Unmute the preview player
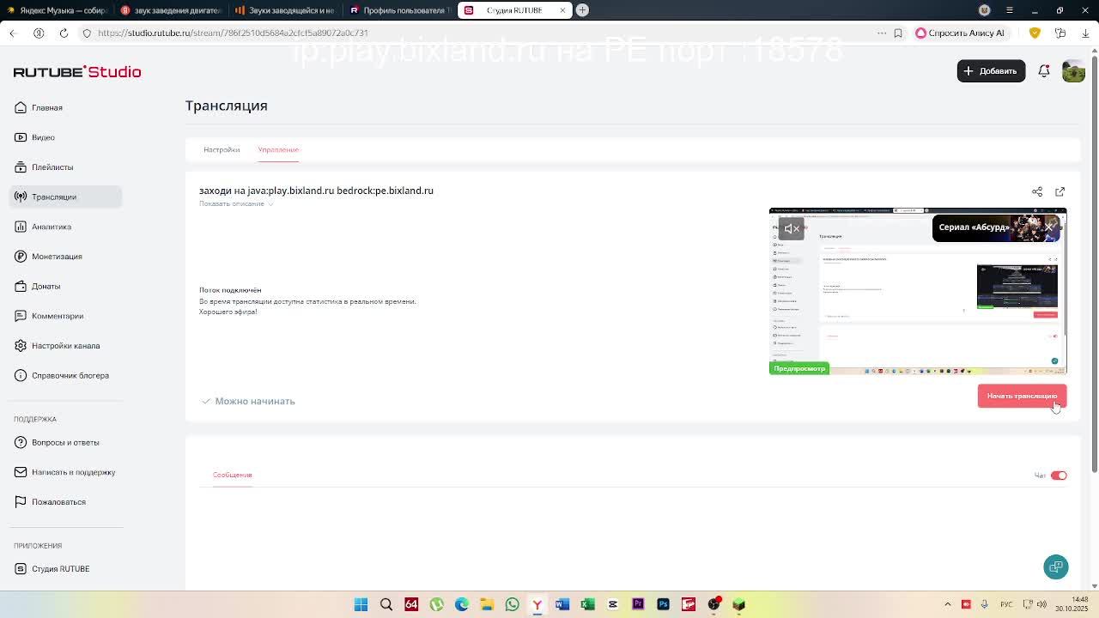1099x618 pixels. pos(791,228)
